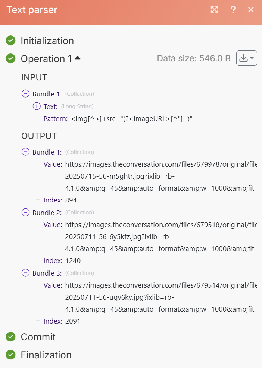
Task: Collapse the input Bundle 1 collection
Action: click(x=26, y=94)
